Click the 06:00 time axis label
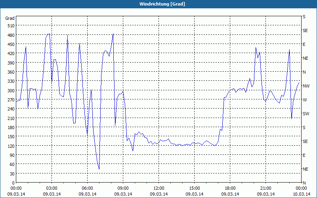This screenshot has height=198, width=317. (87, 188)
